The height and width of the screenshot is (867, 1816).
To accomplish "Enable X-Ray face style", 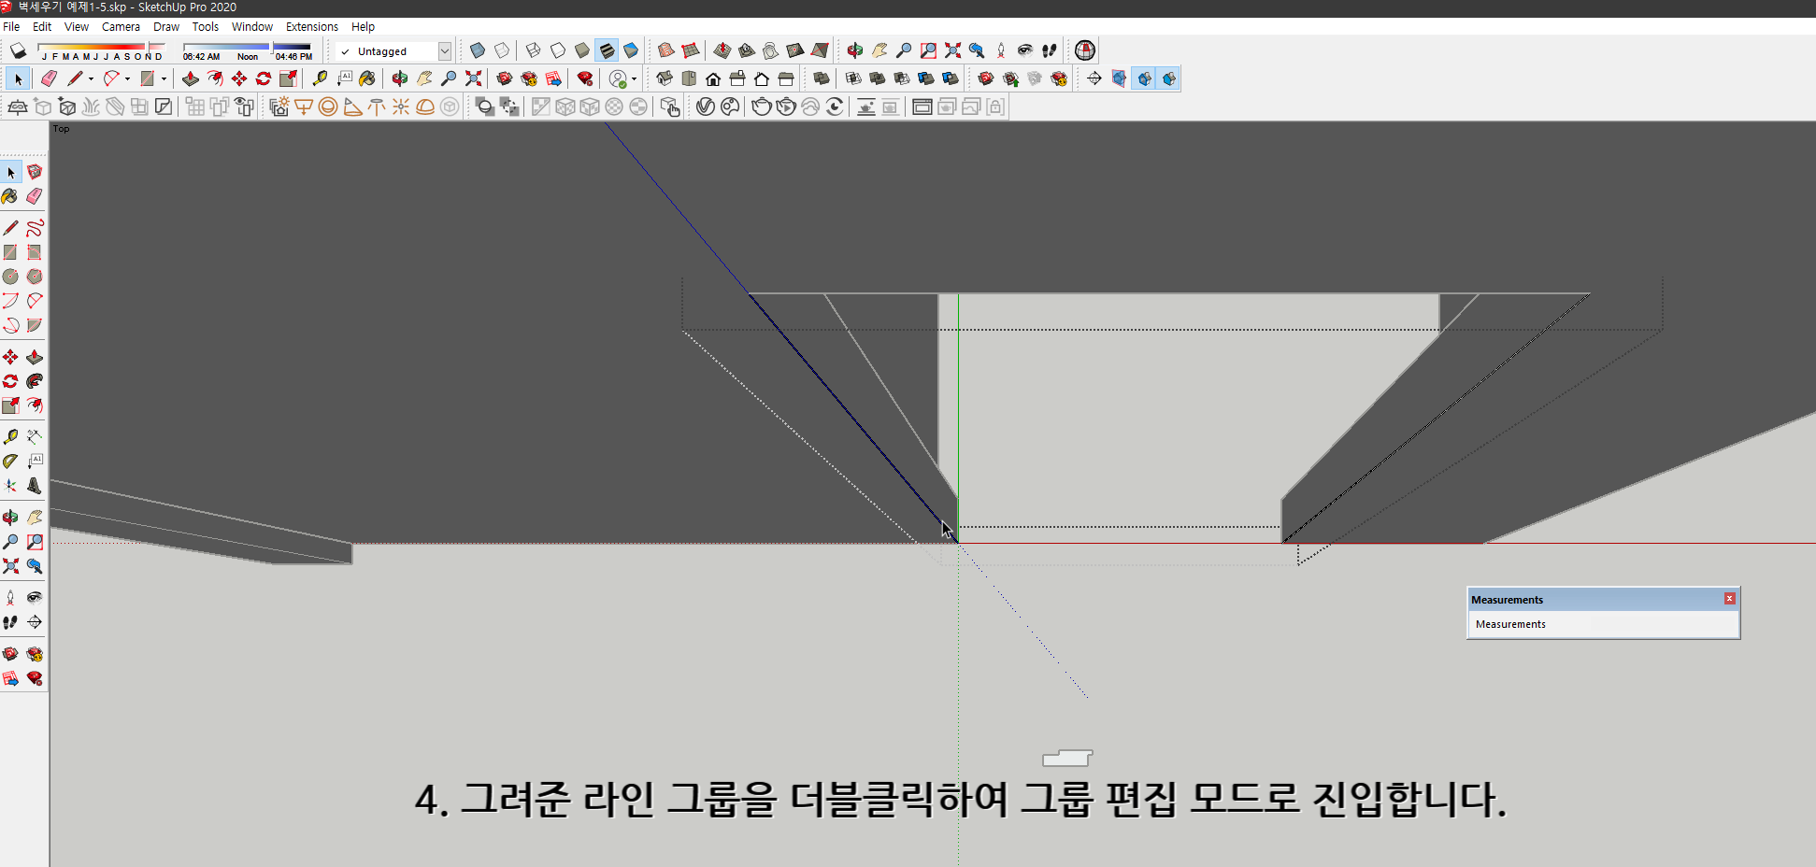I will [478, 50].
